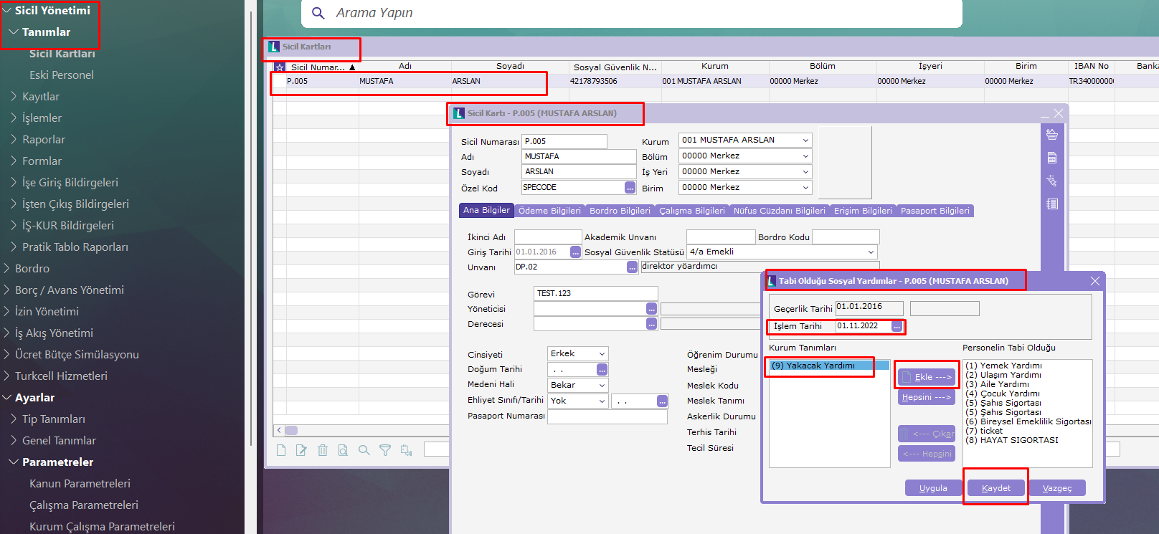Click the list report icon on the Sicil Kartı side strip
This screenshot has width=1159, height=534.
point(1052,204)
